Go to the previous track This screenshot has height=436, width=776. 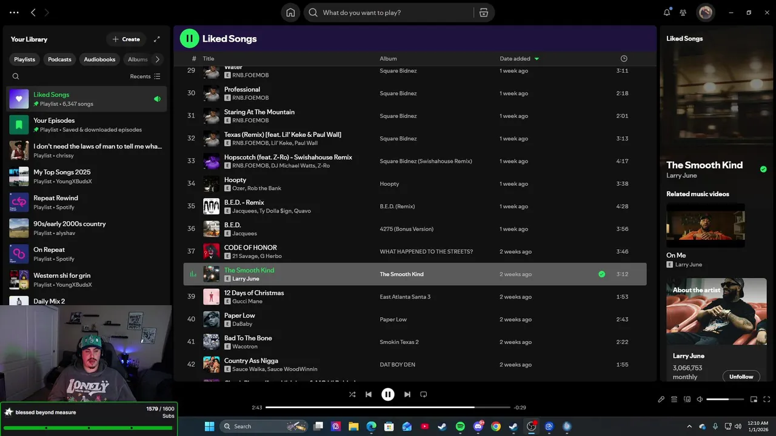coord(368,394)
